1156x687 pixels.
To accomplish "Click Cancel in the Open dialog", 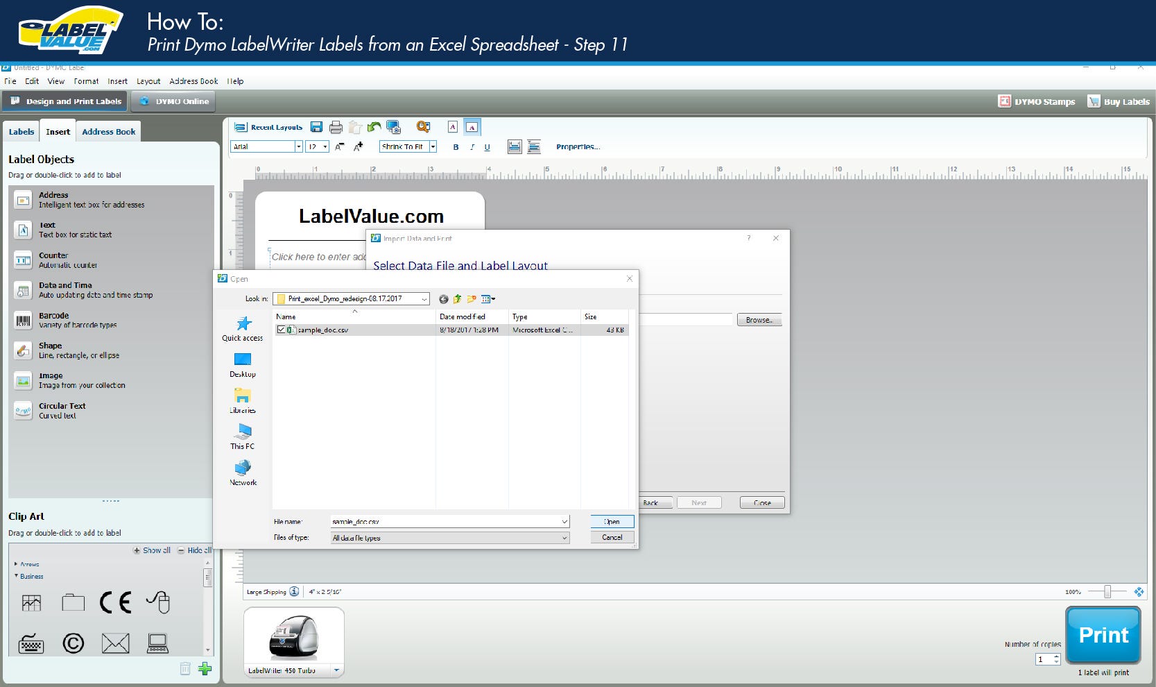I will pyautogui.click(x=612, y=537).
